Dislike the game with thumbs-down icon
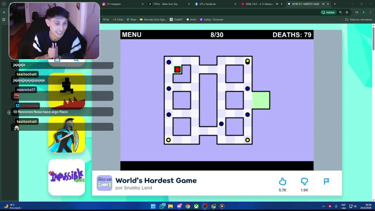The height and width of the screenshot is (211, 375). pos(304,182)
